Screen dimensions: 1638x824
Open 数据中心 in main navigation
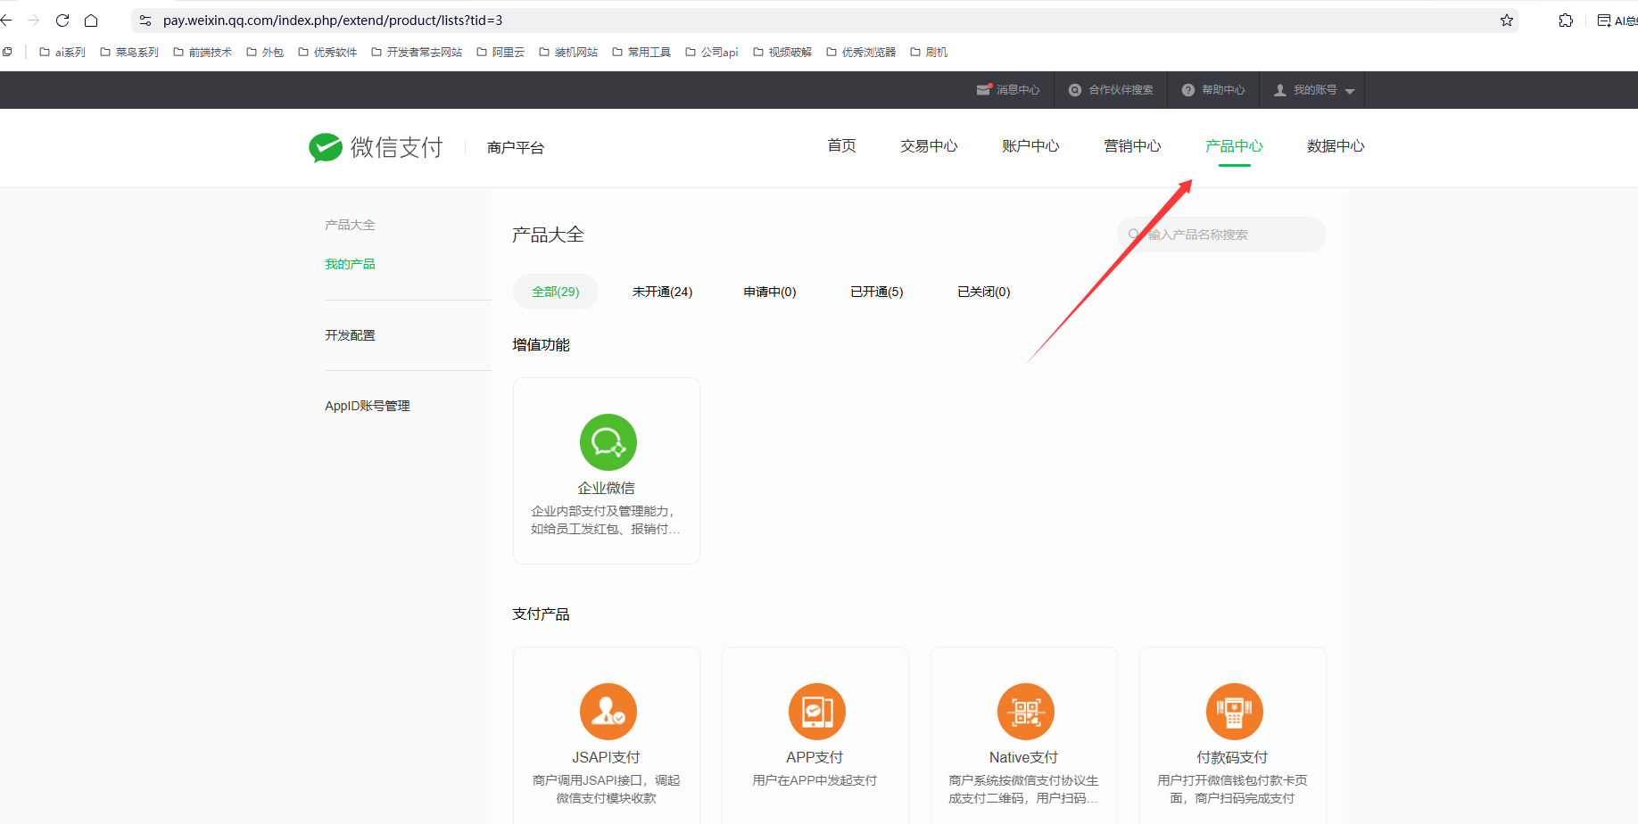coord(1336,146)
